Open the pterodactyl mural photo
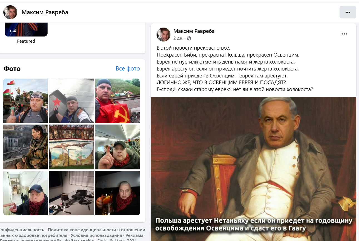This screenshot has width=359, height=241. pyautogui.click(x=71, y=147)
